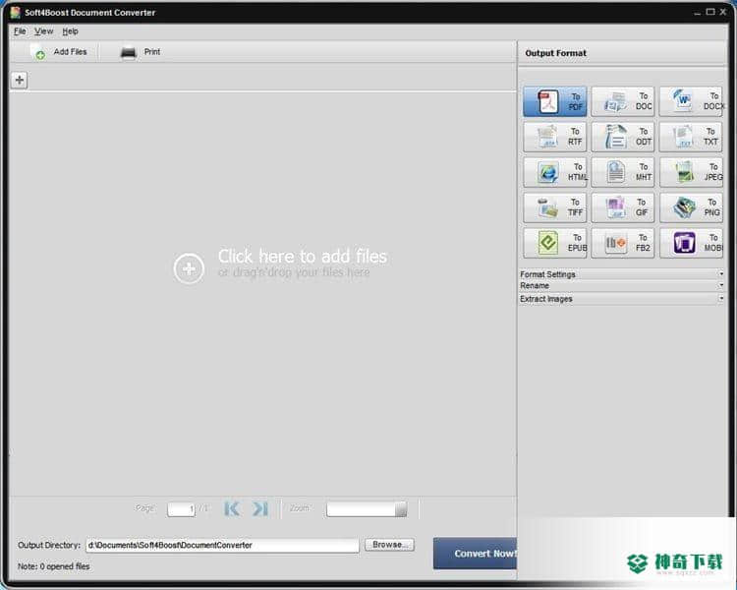Click the Add Files toolbar button
737x590 pixels.
coord(59,52)
